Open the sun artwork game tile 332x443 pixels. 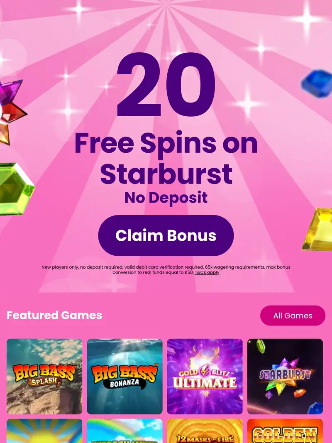(x=44, y=431)
